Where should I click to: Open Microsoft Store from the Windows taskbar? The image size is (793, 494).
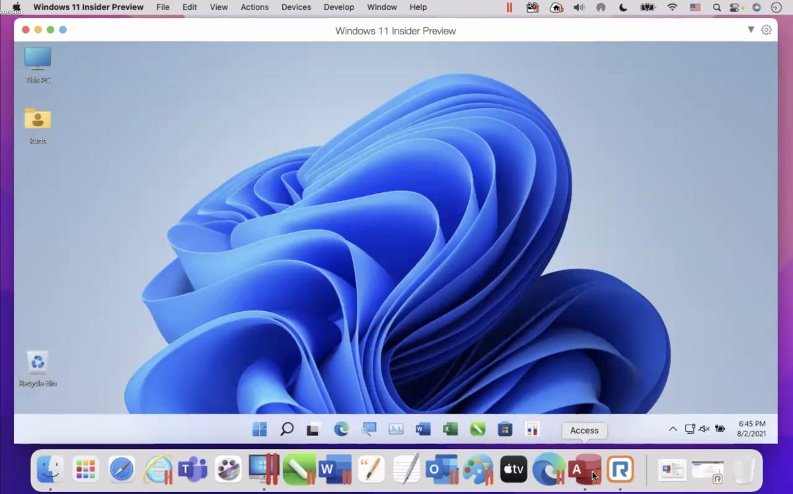505,429
